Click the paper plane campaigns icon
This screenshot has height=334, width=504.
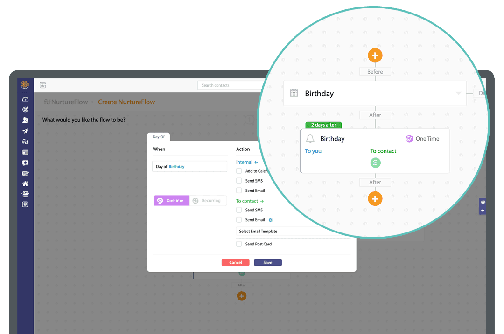(25, 130)
